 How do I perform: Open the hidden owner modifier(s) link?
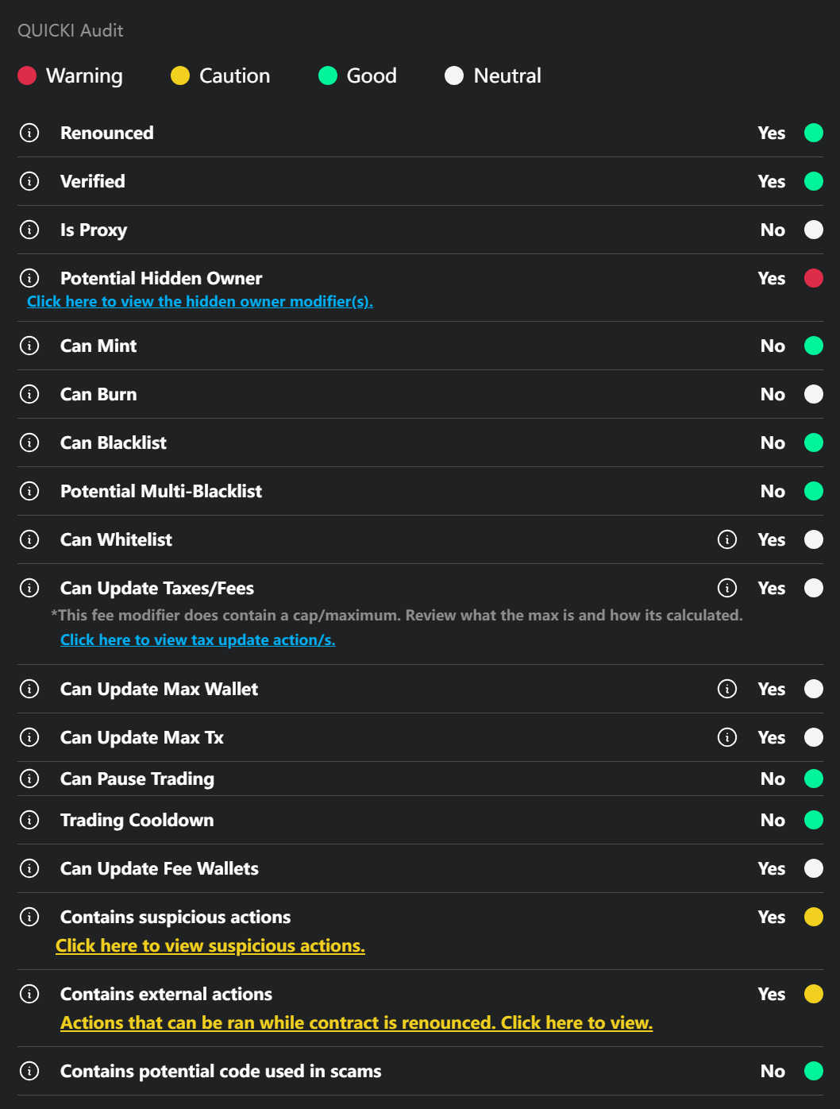point(199,301)
